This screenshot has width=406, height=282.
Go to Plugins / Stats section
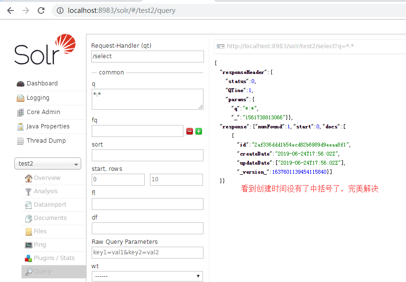point(54,258)
